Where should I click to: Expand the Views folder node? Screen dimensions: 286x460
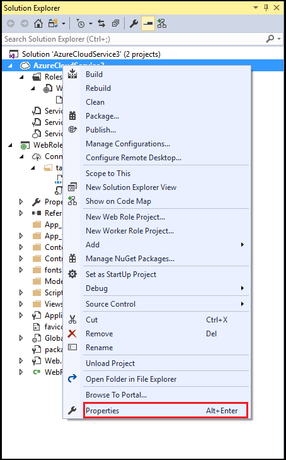coord(21,304)
